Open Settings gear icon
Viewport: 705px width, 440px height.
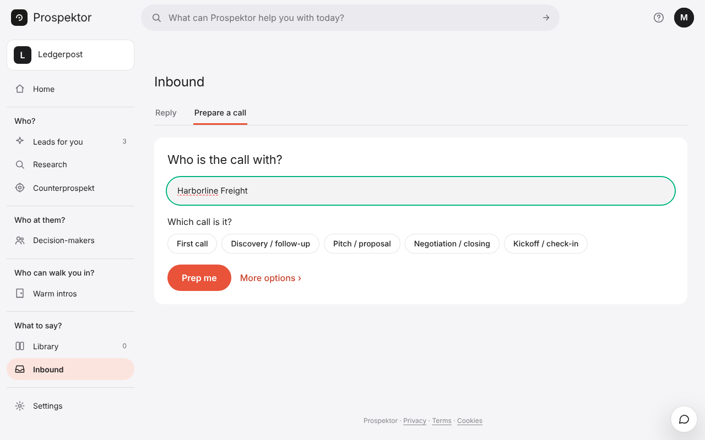(20, 406)
